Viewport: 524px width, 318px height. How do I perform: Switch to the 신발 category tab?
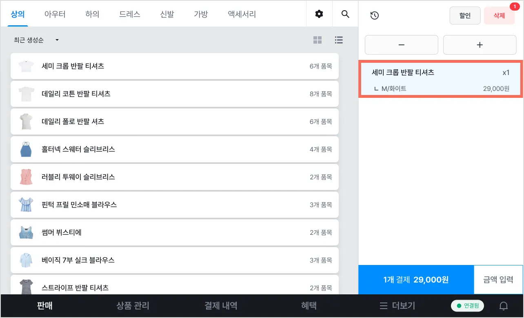pyautogui.click(x=167, y=14)
